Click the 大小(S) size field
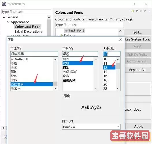Viewport: 152px width, 144px height. tap(112, 54)
